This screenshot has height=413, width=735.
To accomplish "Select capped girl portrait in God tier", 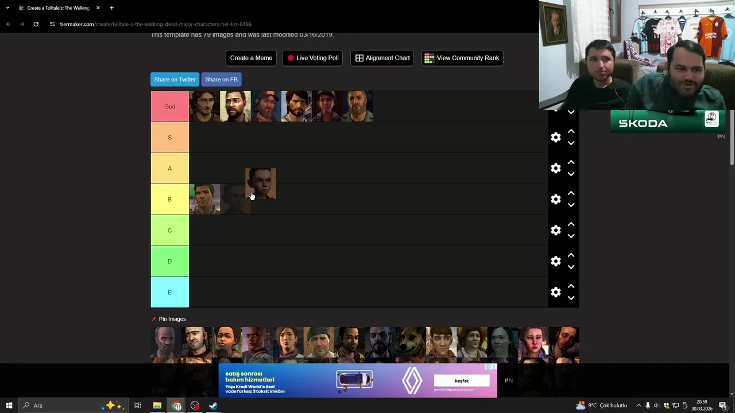I will pyautogui.click(x=327, y=107).
